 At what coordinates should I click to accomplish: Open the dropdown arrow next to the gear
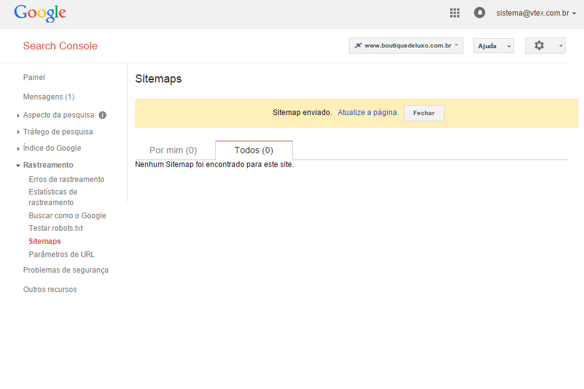(x=560, y=45)
